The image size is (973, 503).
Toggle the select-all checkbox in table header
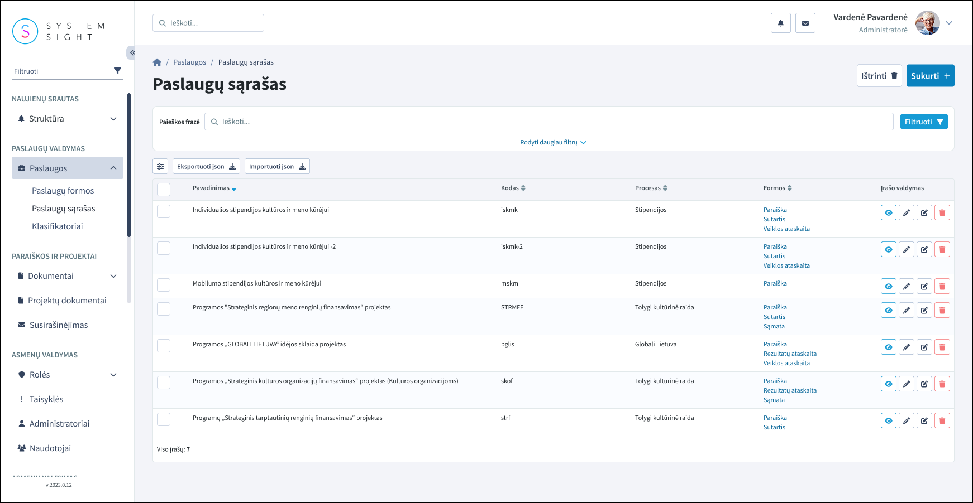point(164,189)
